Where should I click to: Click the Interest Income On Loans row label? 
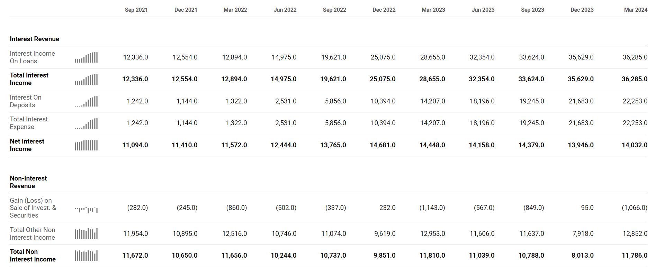[x=32, y=57]
